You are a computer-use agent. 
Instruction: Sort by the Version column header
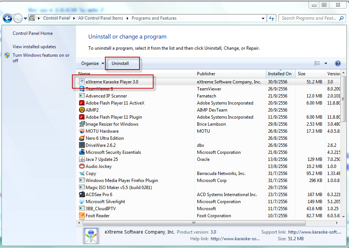click(333, 74)
